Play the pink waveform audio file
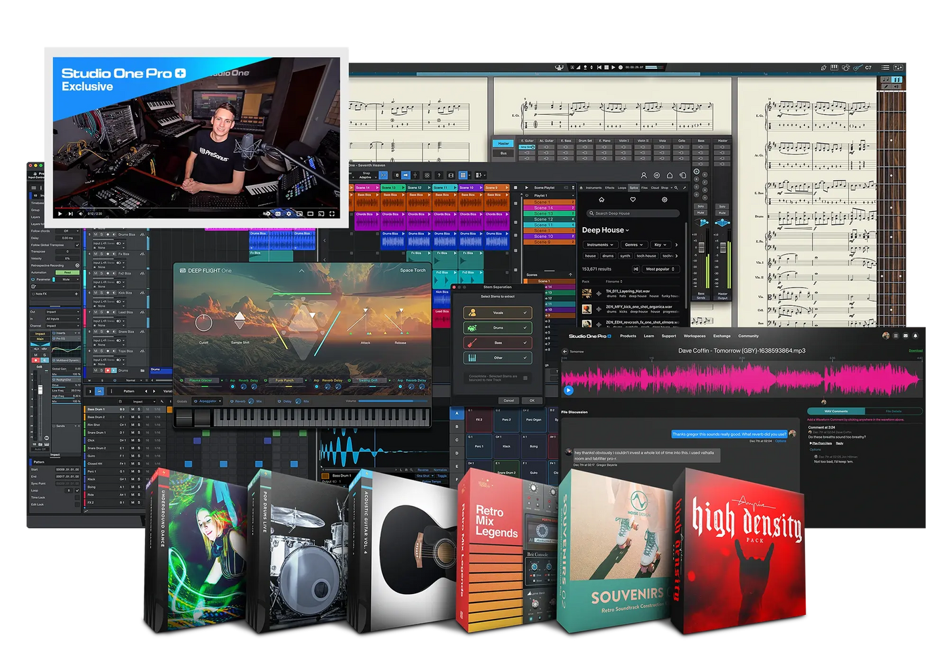948x661 pixels. 568,390
